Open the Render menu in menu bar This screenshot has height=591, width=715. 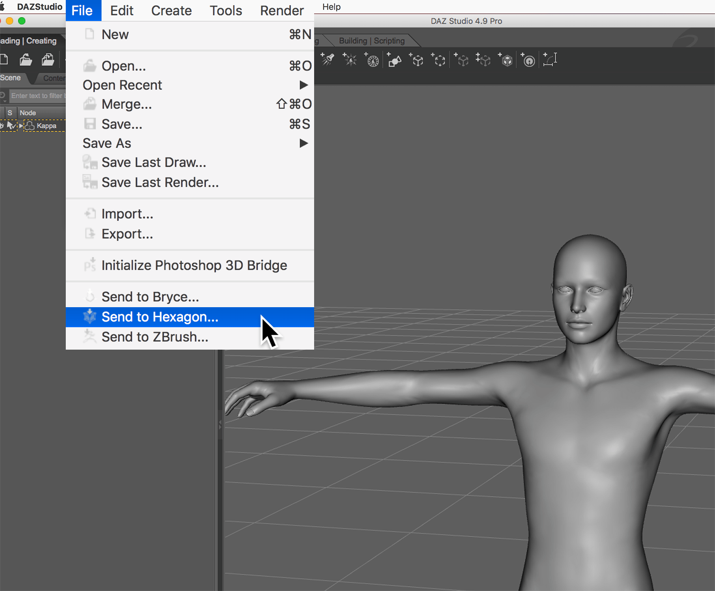tap(282, 10)
